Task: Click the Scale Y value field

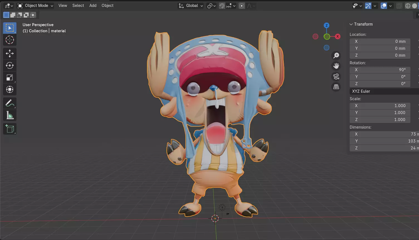Action: (380, 113)
